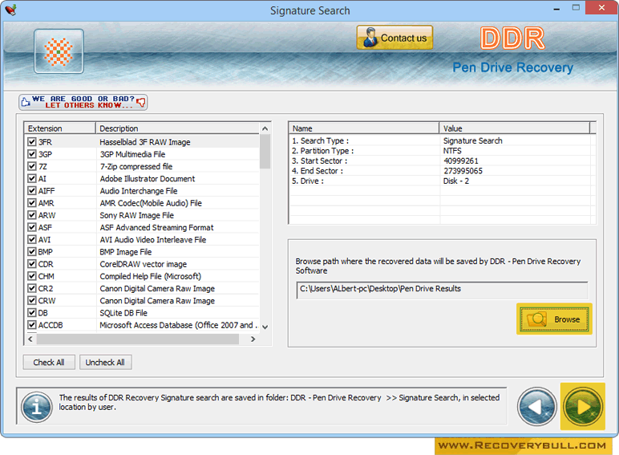Close the Signature Search window
This screenshot has height=455, width=619.
click(601, 8)
